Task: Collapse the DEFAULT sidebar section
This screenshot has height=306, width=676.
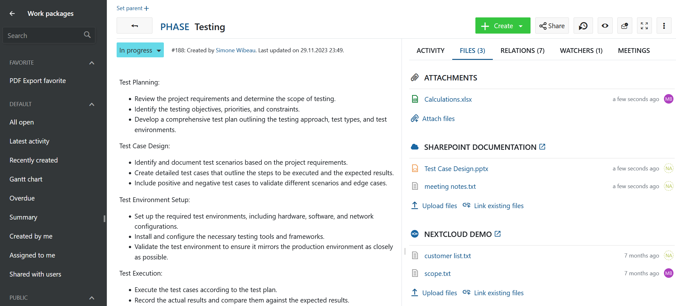Action: pos(92,104)
